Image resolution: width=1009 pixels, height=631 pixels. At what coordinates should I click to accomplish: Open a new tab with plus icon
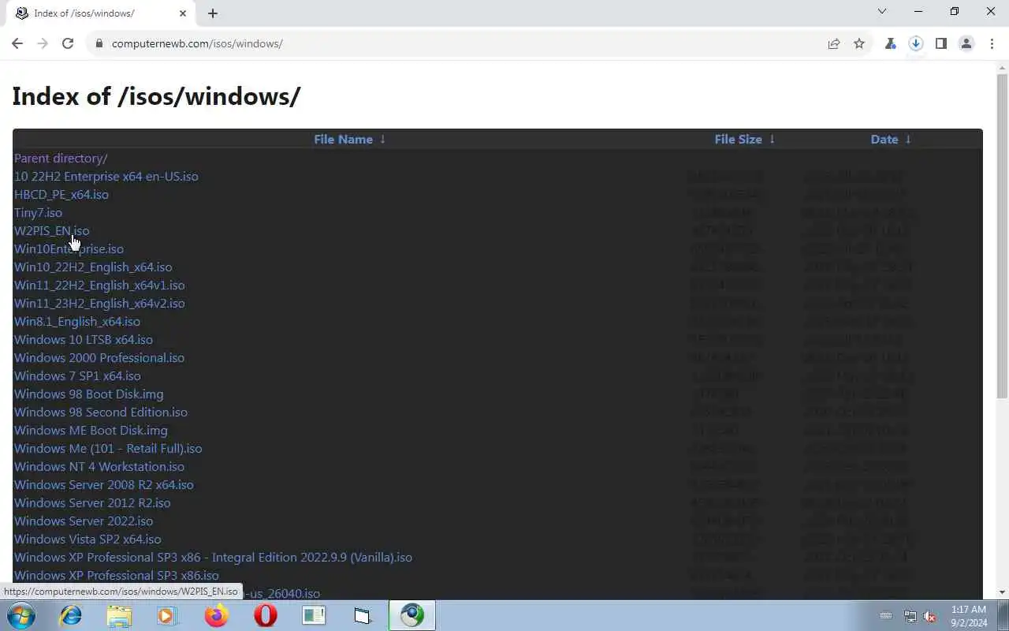pyautogui.click(x=213, y=13)
